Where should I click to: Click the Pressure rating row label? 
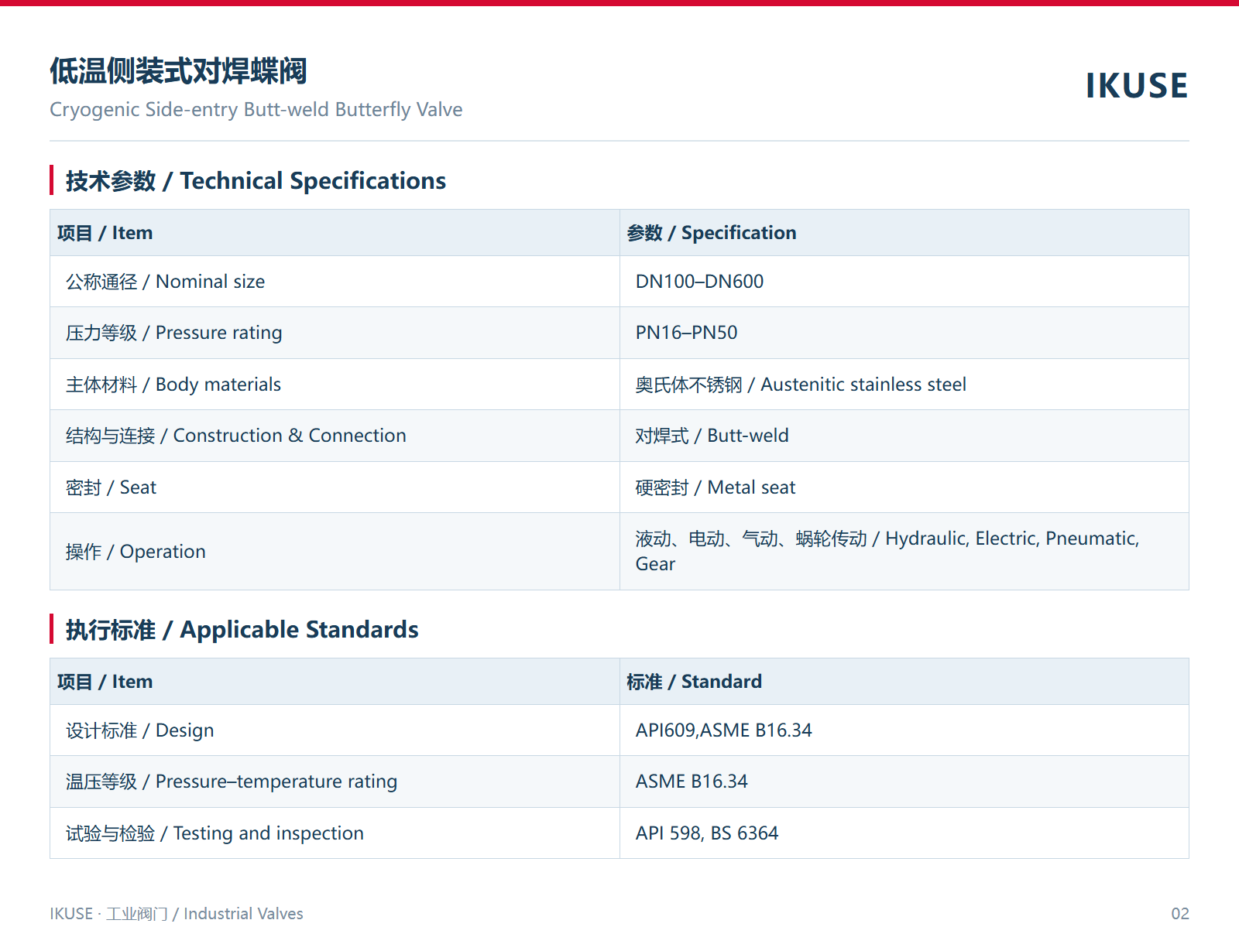174,333
